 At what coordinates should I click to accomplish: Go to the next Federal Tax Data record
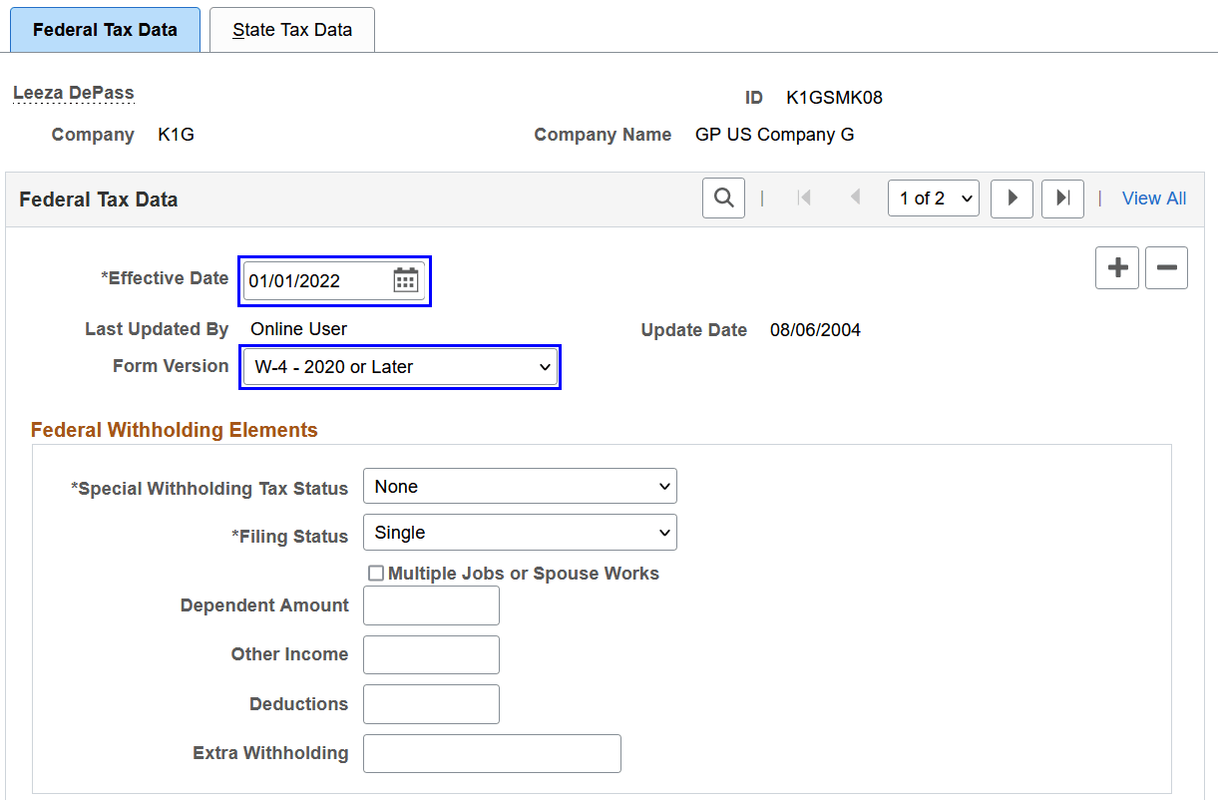[1012, 199]
